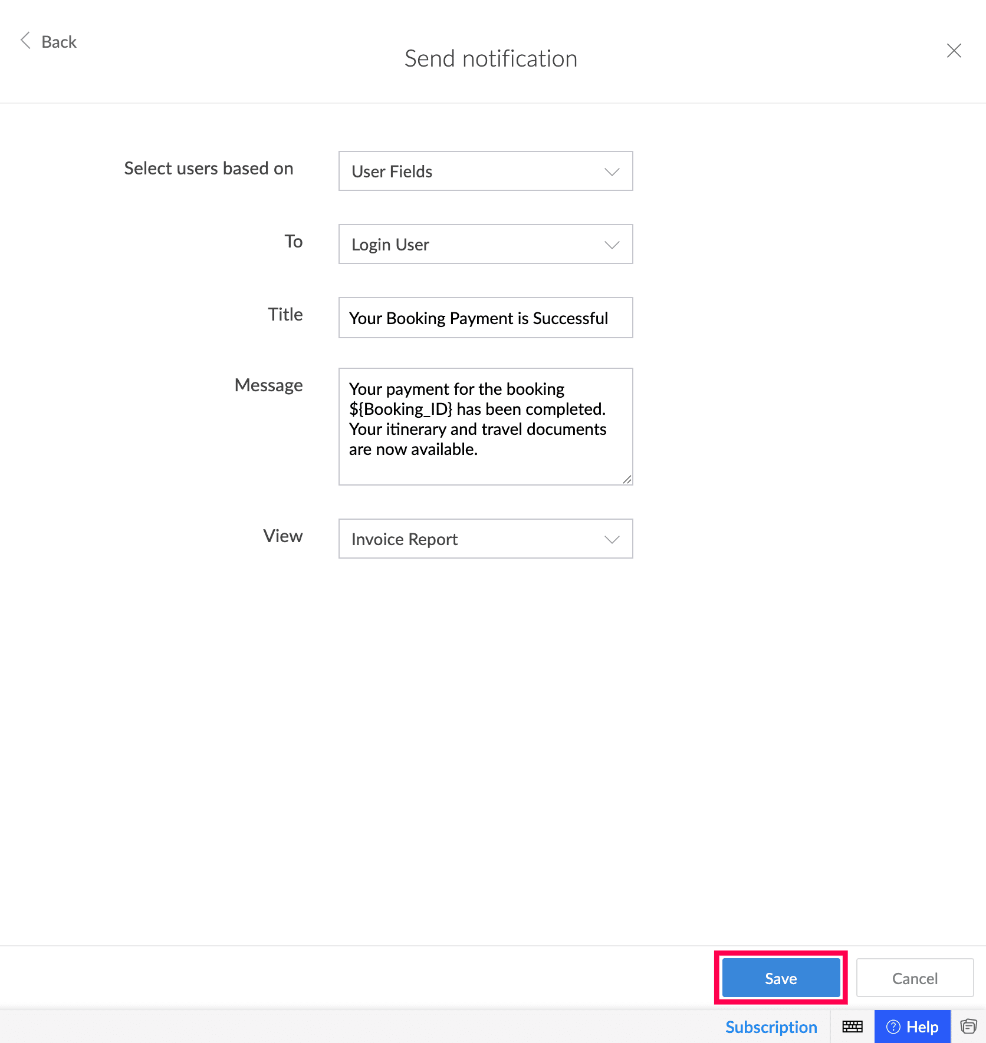The width and height of the screenshot is (986, 1043).
Task: Open the keyboard shortcuts icon
Action: (852, 1027)
